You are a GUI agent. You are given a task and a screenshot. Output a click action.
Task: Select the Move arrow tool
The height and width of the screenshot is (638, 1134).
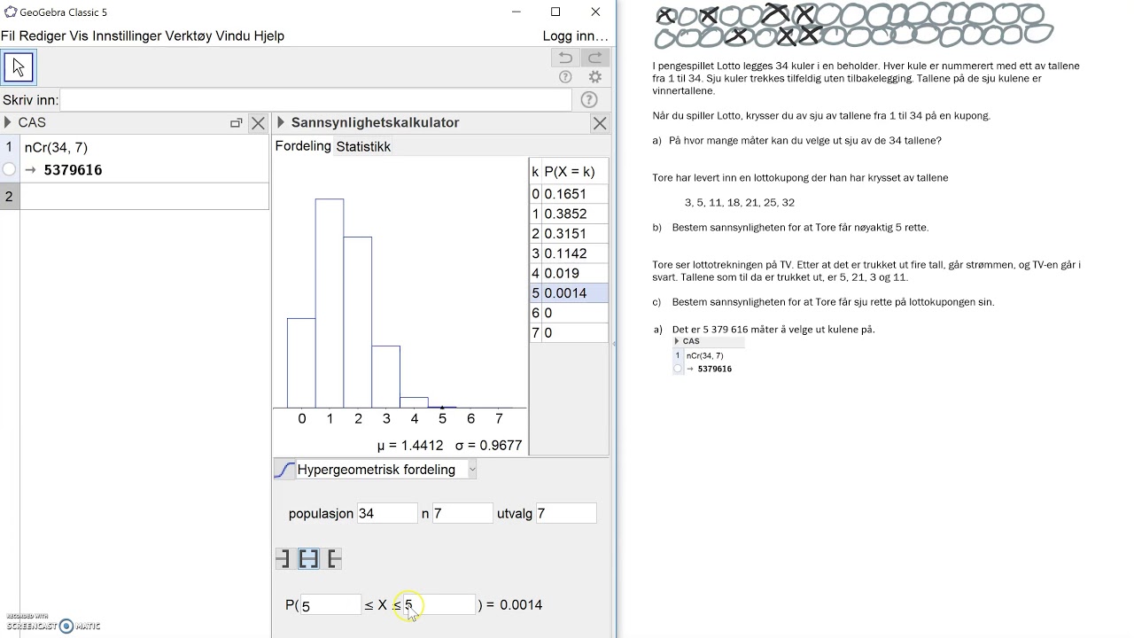click(x=19, y=67)
